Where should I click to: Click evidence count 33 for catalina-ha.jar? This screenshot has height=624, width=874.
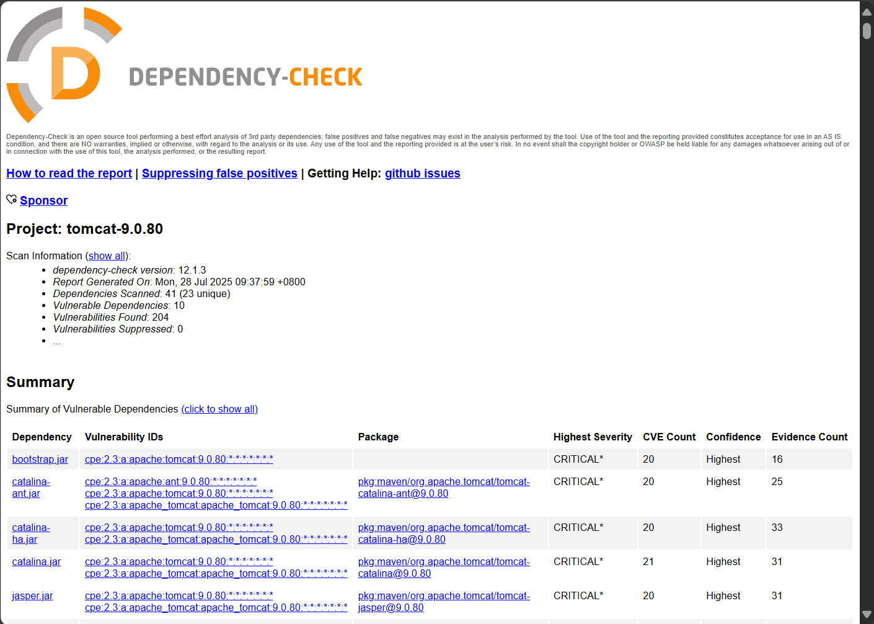click(x=777, y=527)
